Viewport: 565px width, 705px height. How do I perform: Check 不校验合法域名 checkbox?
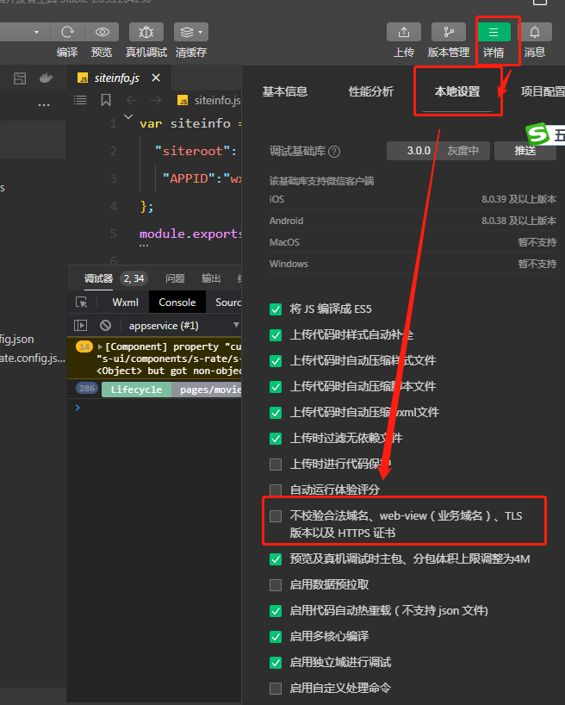click(276, 516)
